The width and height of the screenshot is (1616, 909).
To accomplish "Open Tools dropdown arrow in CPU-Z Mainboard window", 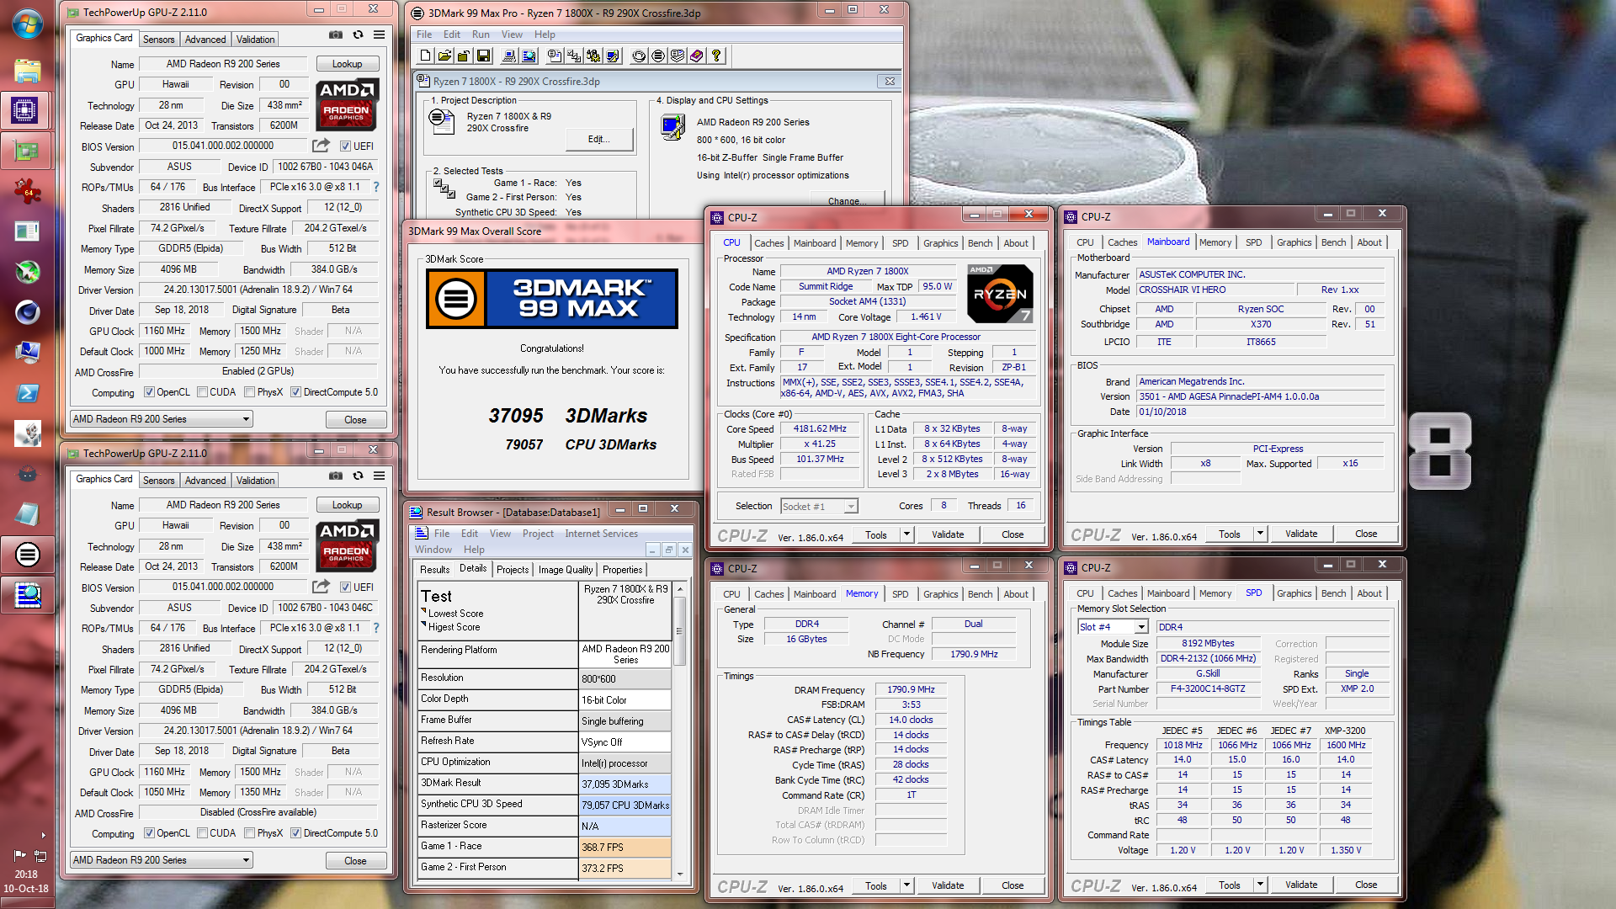I will pyautogui.click(x=1260, y=534).
